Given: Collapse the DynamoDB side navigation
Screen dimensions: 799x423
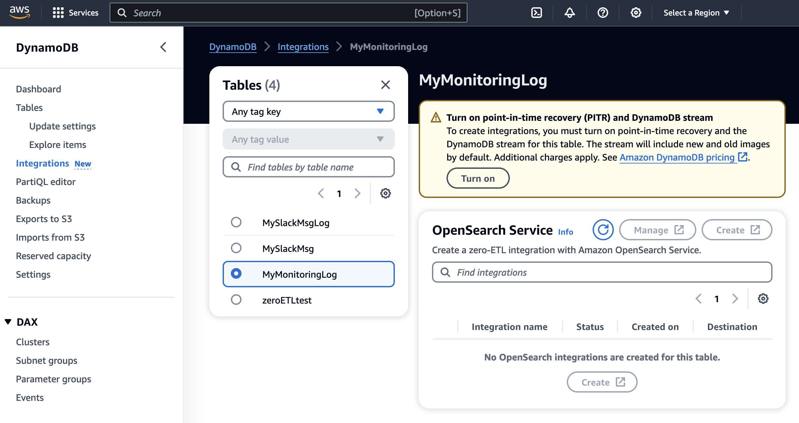Looking at the screenshot, I should click(x=163, y=47).
